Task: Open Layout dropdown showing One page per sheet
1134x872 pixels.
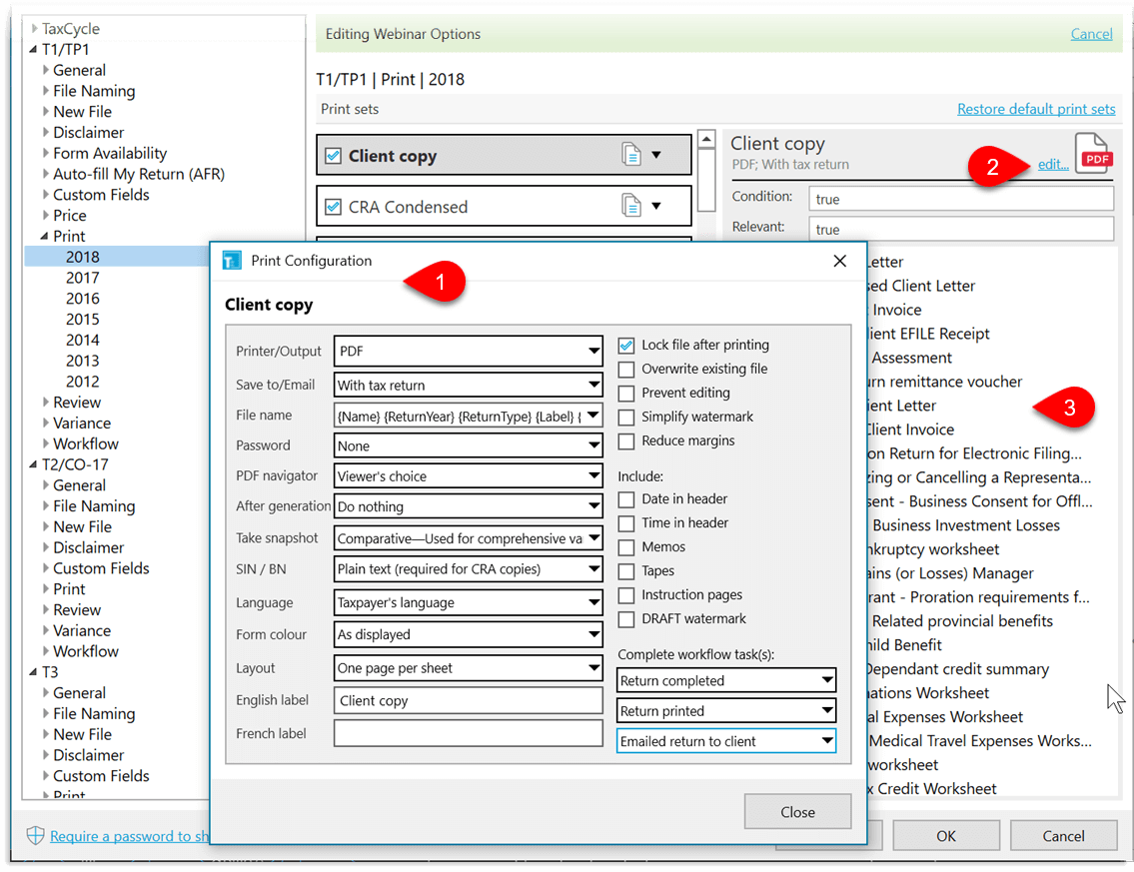Action: tap(468, 667)
